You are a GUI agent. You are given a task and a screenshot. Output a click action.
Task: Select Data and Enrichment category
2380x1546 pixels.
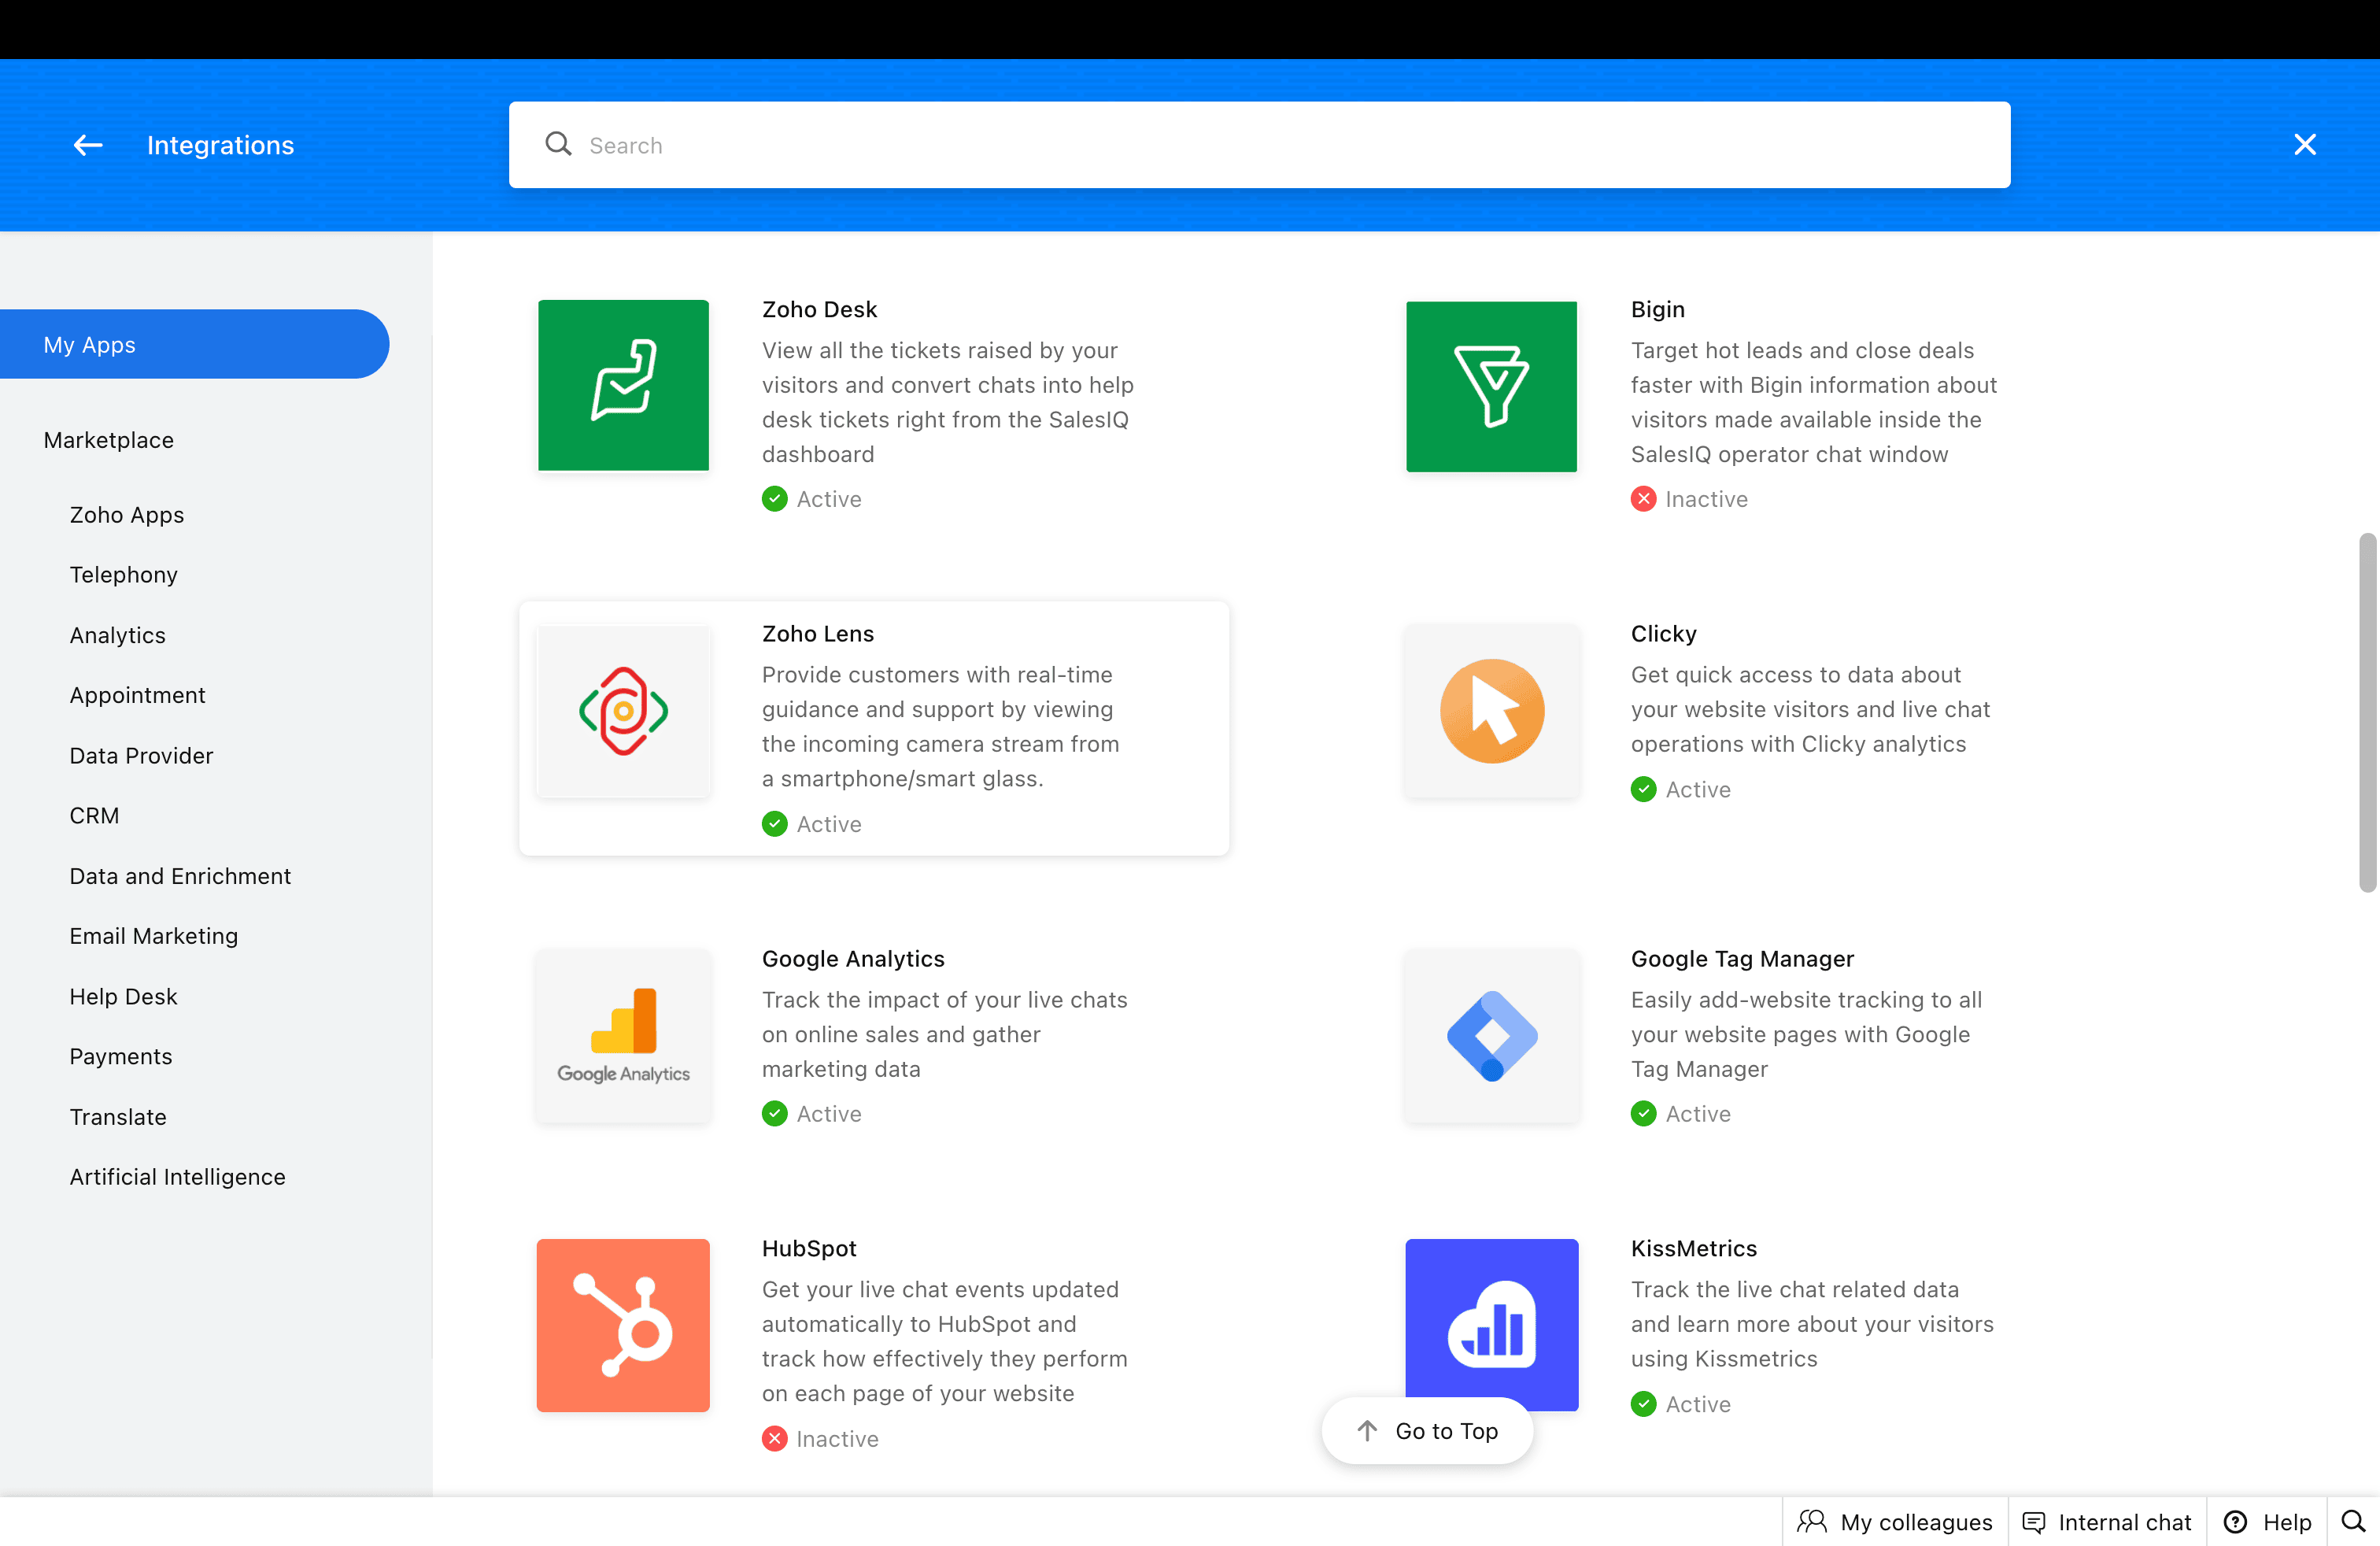(180, 876)
